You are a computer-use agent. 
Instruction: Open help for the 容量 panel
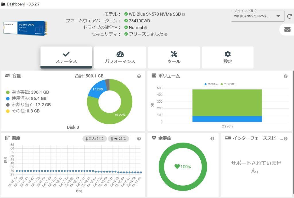139,76
